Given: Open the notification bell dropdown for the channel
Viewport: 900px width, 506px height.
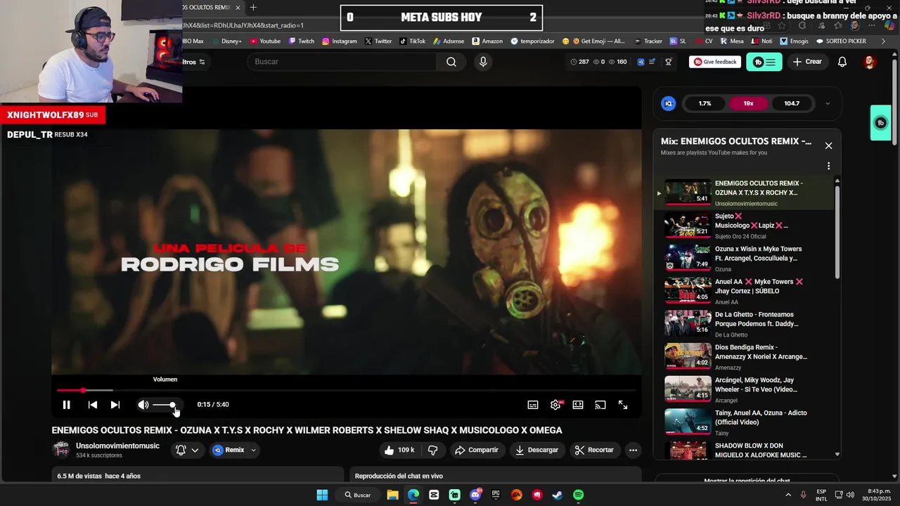Looking at the screenshot, I should (x=187, y=450).
